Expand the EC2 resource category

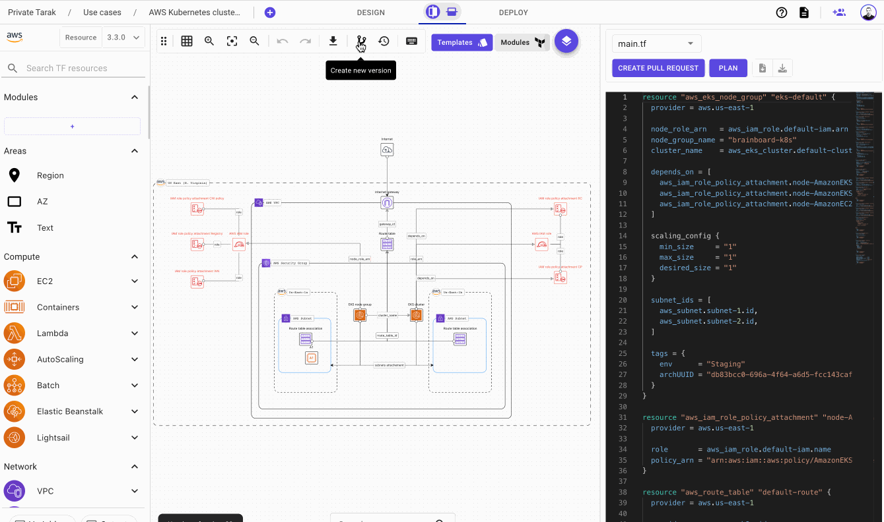click(x=135, y=281)
